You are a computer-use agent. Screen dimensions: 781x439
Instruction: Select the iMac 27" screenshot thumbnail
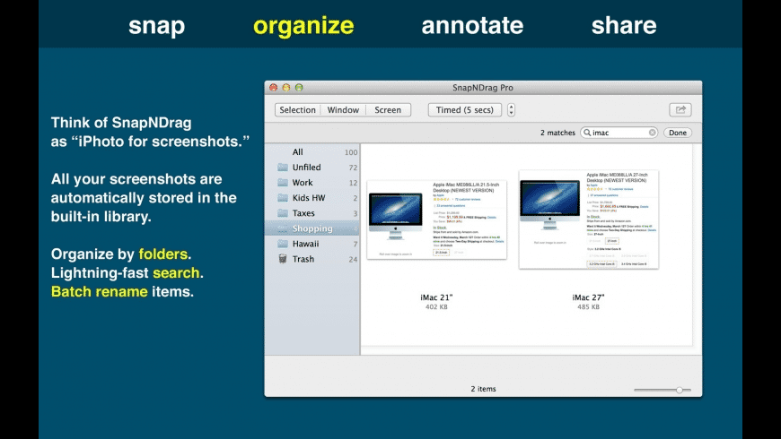tap(589, 219)
